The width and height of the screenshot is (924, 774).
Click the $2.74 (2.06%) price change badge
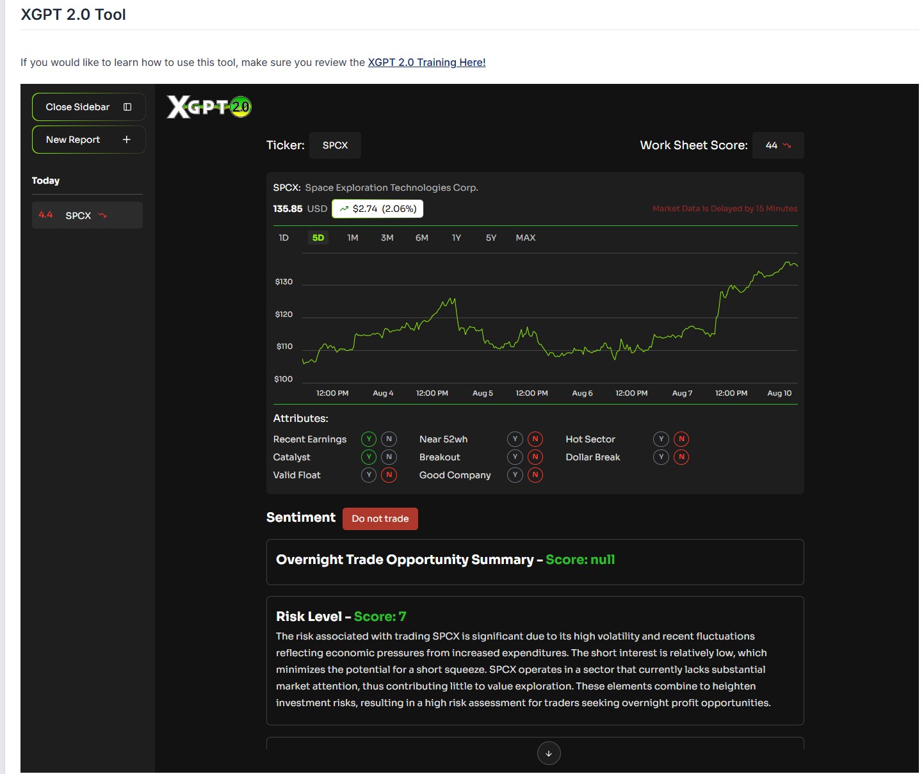378,209
